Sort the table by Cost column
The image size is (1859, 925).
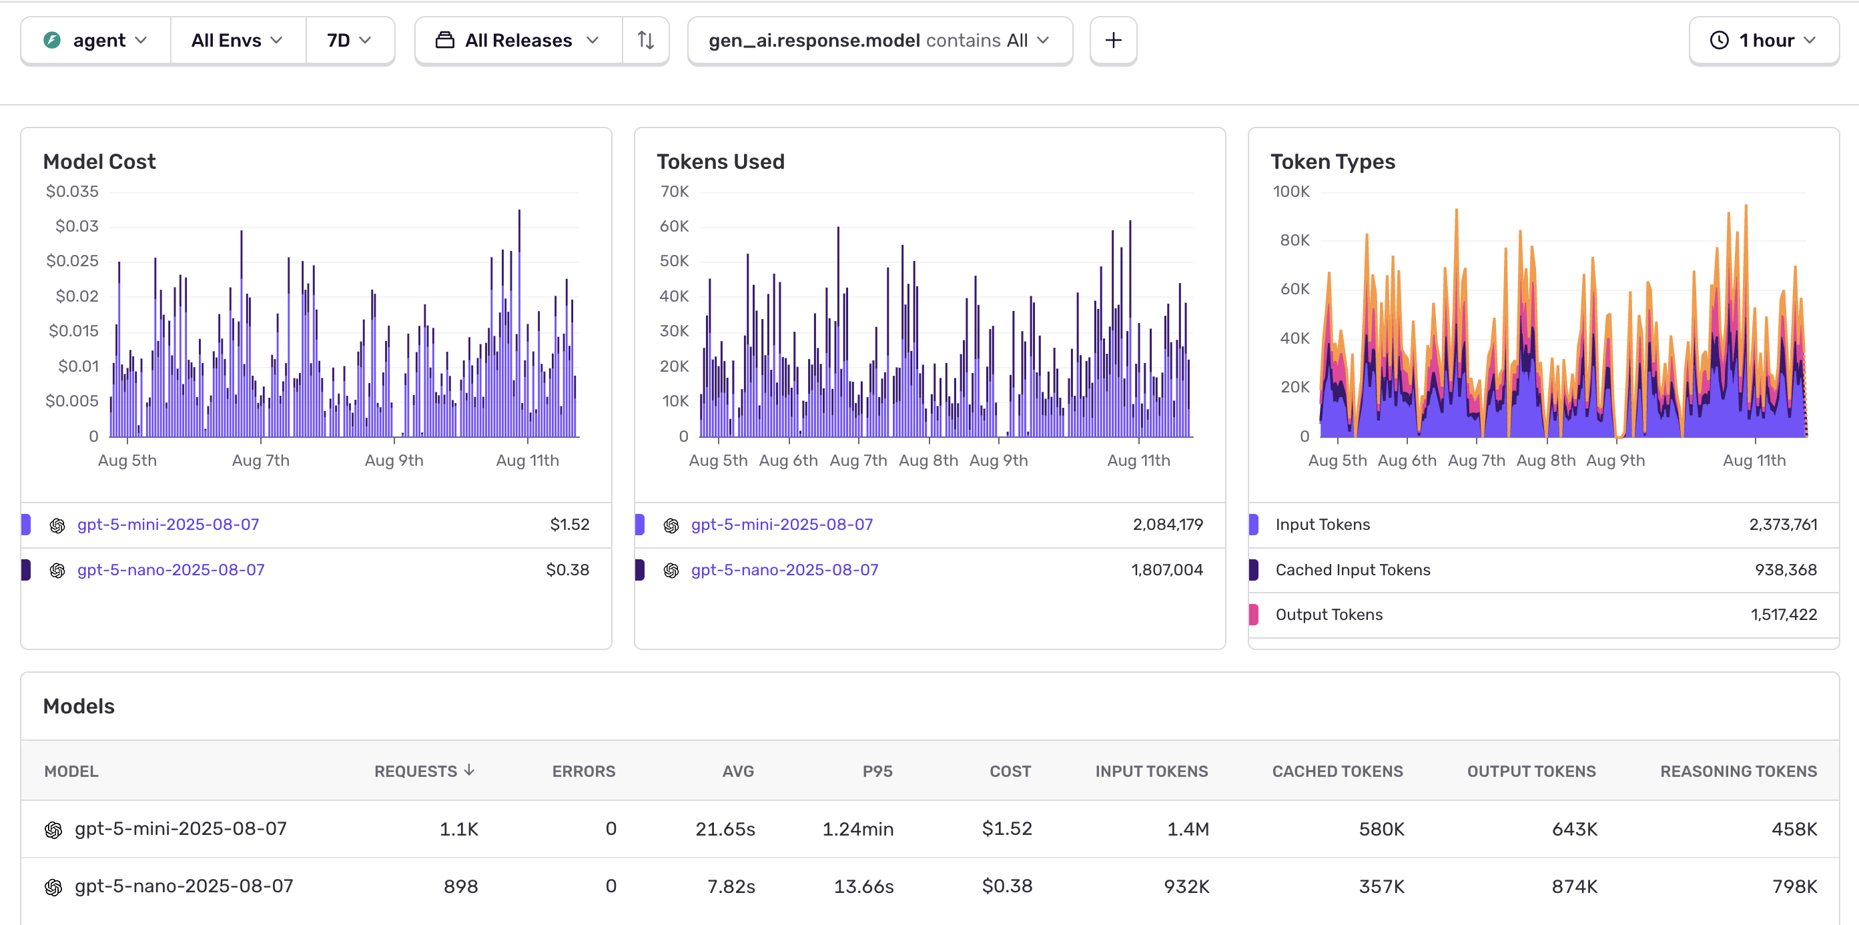(x=1010, y=772)
